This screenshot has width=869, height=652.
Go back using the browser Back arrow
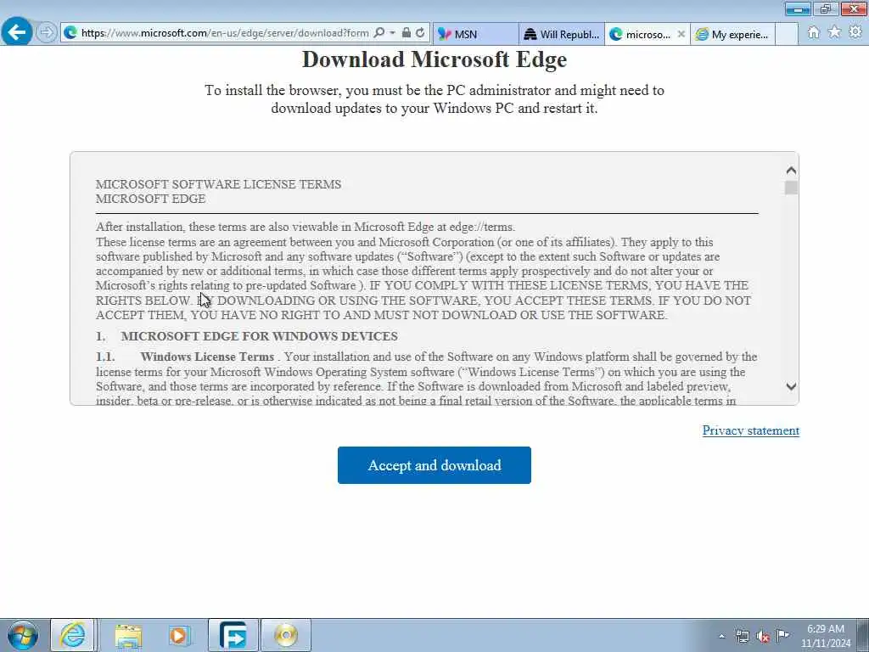tap(17, 32)
